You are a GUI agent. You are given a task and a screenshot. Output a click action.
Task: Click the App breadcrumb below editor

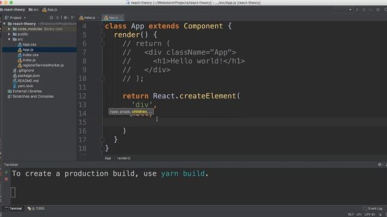[108, 158]
